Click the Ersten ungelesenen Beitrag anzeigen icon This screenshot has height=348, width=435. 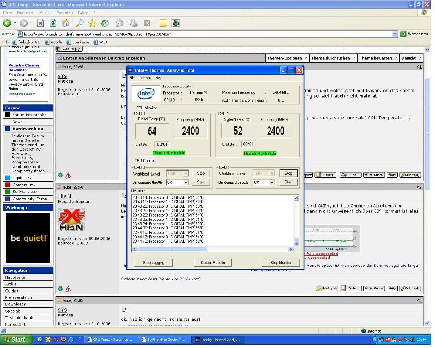pyautogui.click(x=60, y=58)
